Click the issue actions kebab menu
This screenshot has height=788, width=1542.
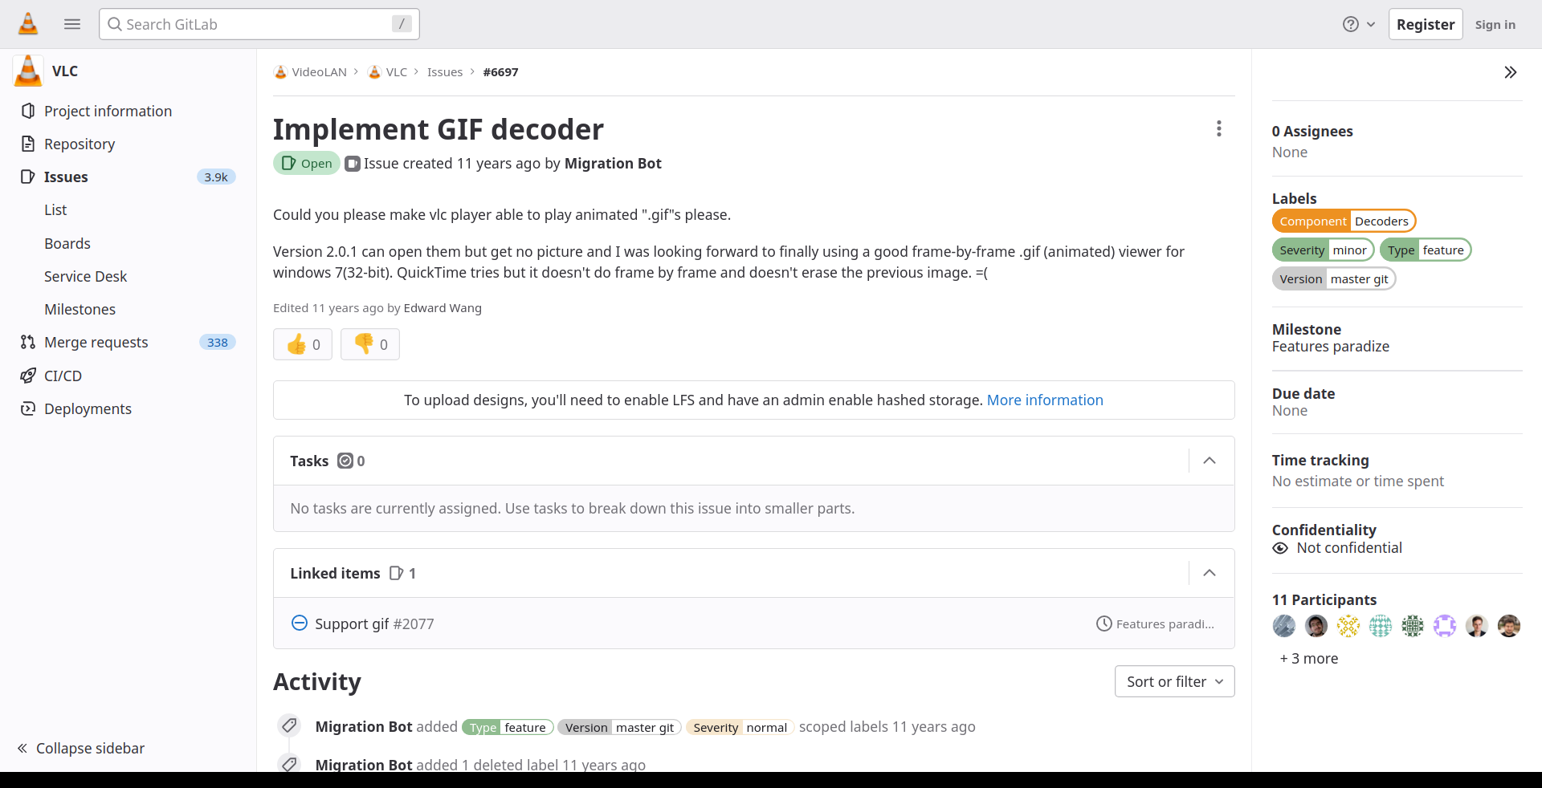coord(1218,129)
